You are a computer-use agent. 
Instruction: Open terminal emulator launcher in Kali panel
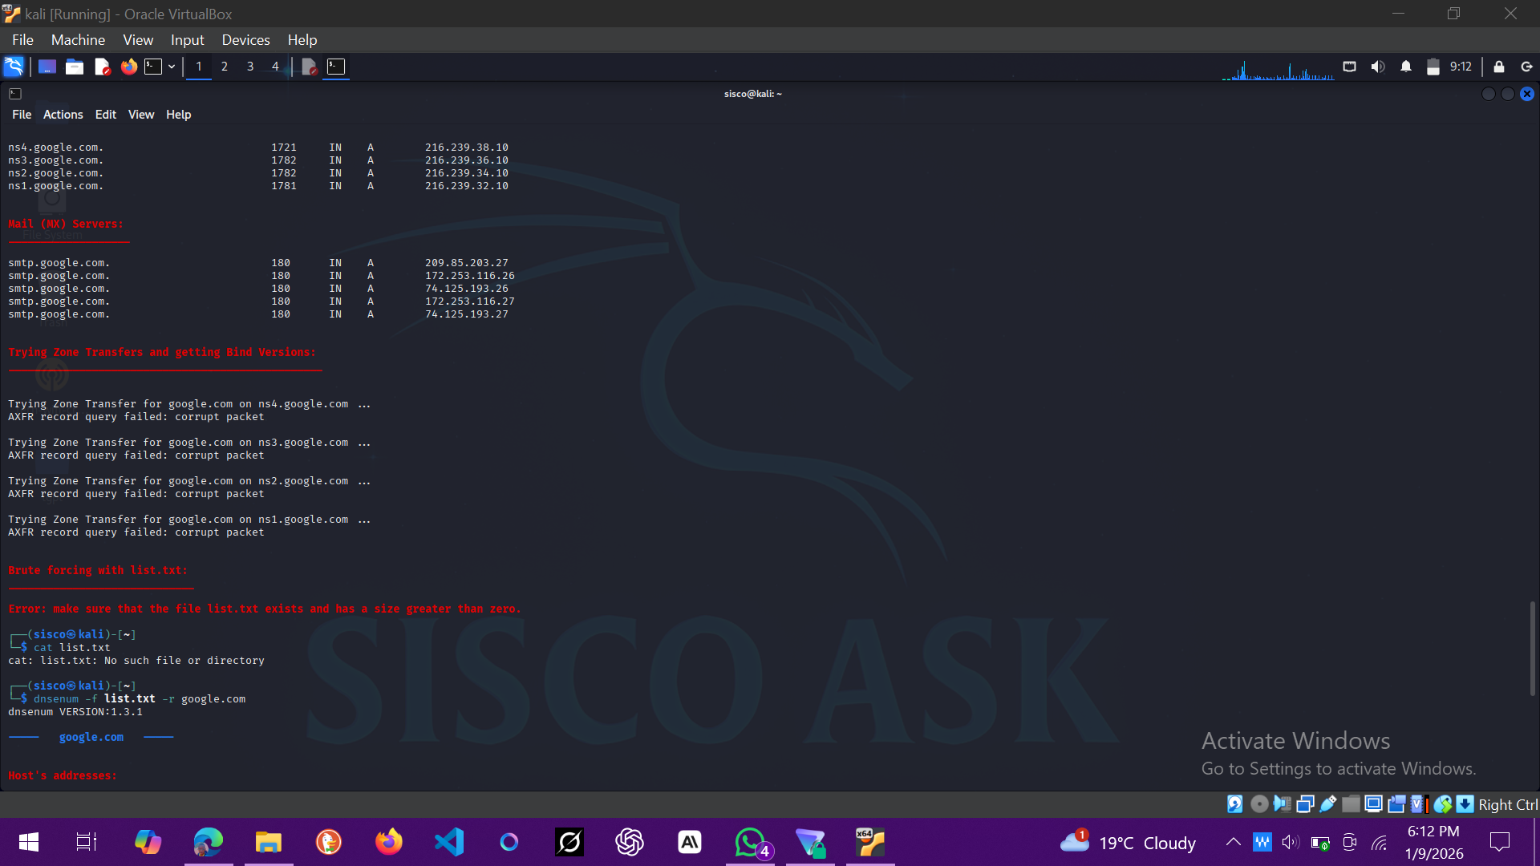(x=153, y=67)
